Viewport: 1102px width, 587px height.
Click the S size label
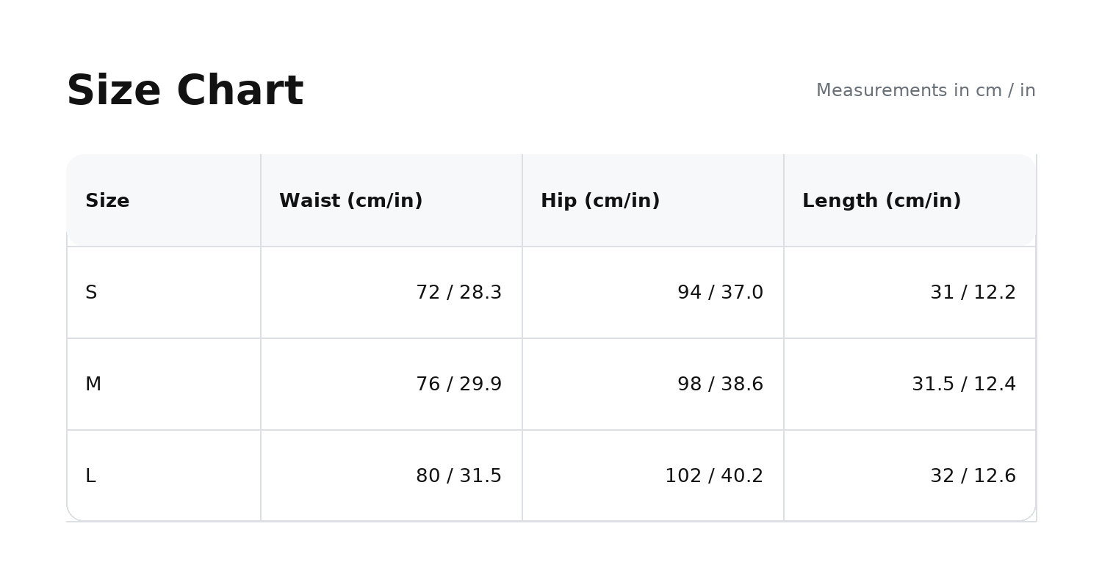click(91, 293)
